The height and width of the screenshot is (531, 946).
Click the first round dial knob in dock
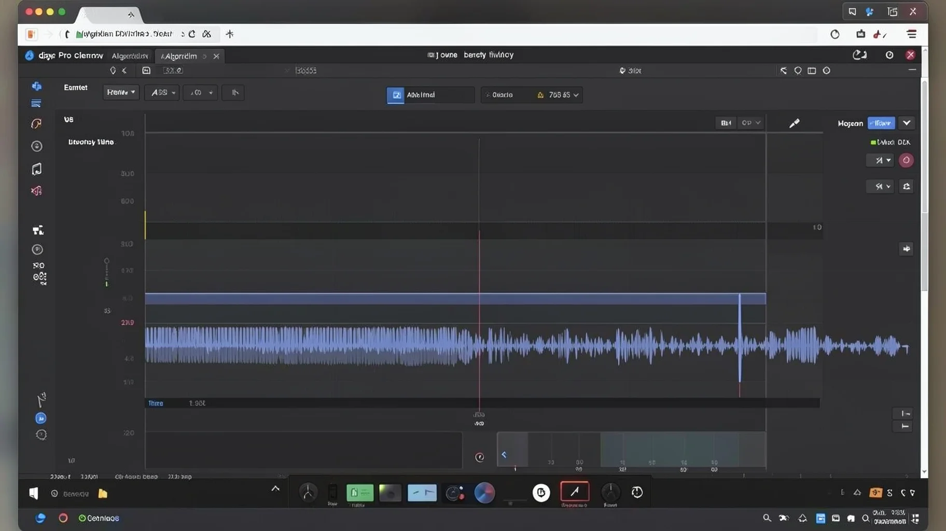[308, 493]
